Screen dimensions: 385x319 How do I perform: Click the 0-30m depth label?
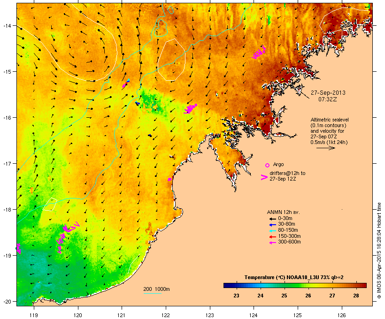pos(285,219)
